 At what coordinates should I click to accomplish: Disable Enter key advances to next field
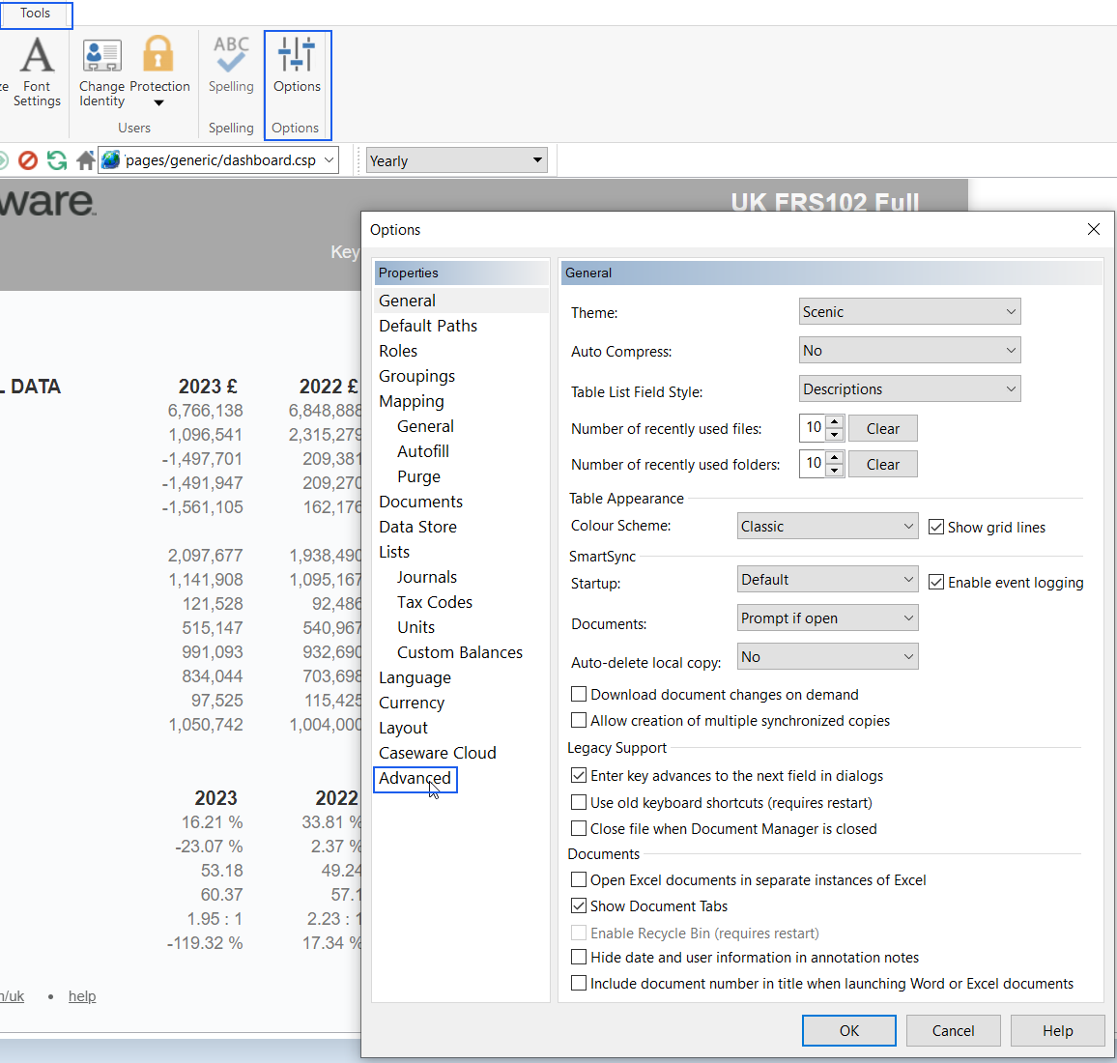(x=579, y=775)
